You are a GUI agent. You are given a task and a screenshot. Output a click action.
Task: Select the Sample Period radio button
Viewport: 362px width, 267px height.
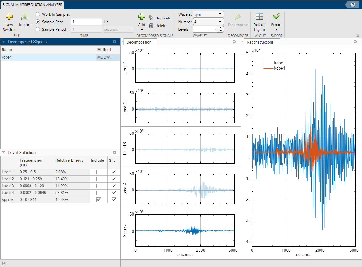point(38,29)
